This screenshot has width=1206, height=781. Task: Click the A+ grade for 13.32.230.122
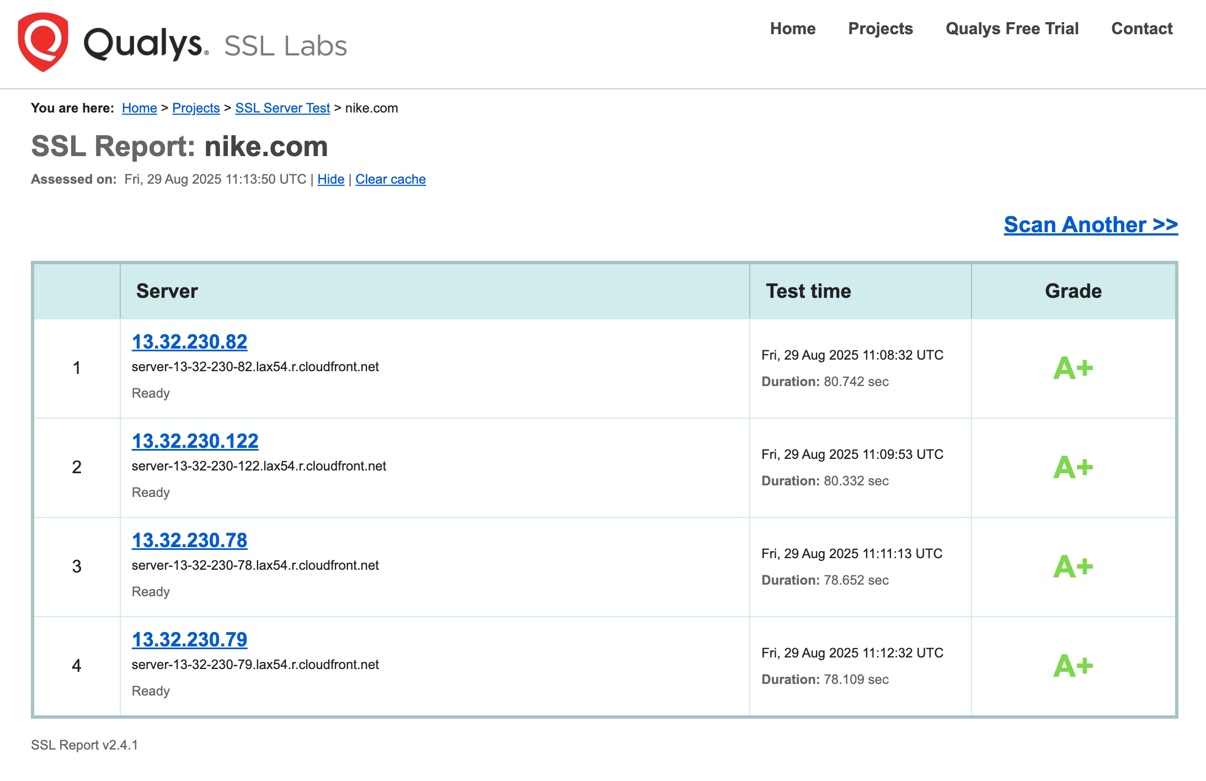(x=1073, y=468)
